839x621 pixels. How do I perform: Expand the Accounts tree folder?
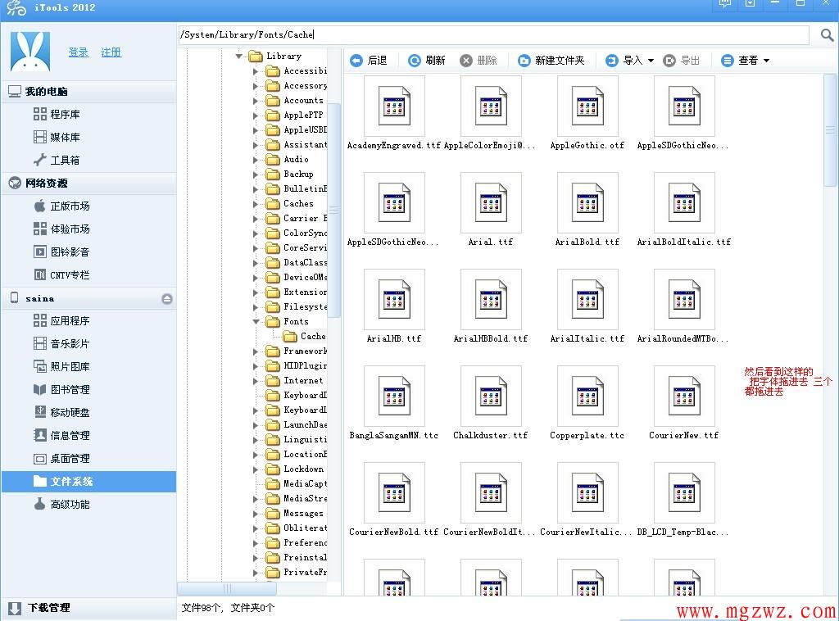[x=256, y=101]
